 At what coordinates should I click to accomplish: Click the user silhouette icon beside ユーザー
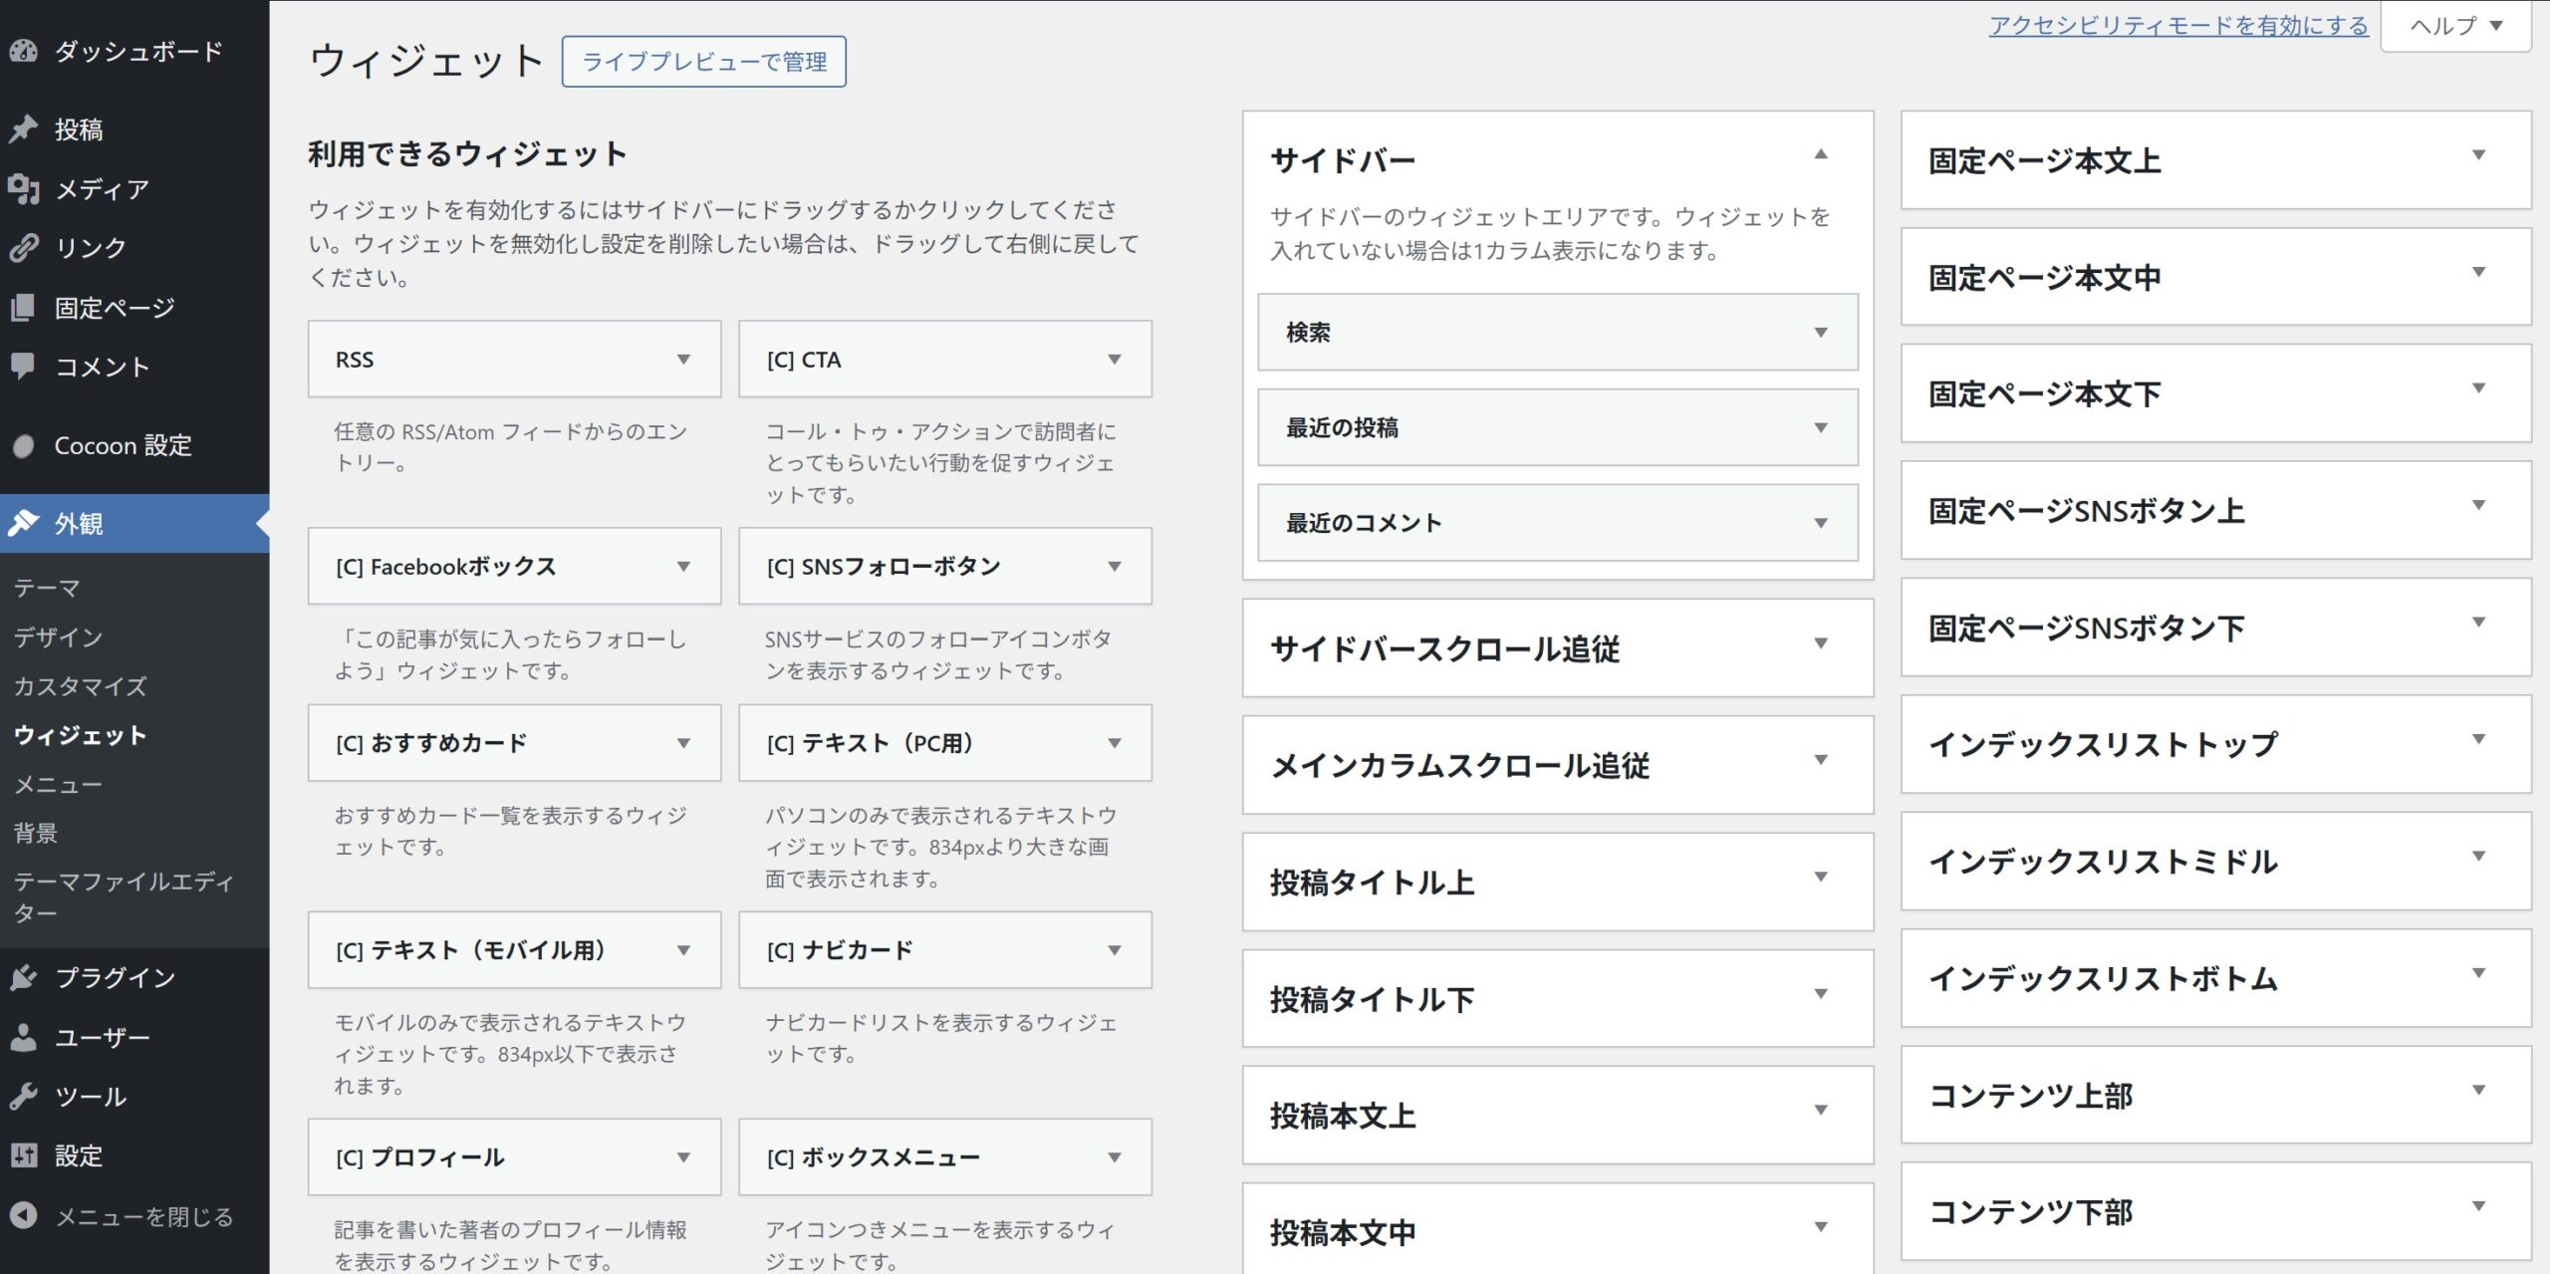pyautogui.click(x=24, y=1037)
